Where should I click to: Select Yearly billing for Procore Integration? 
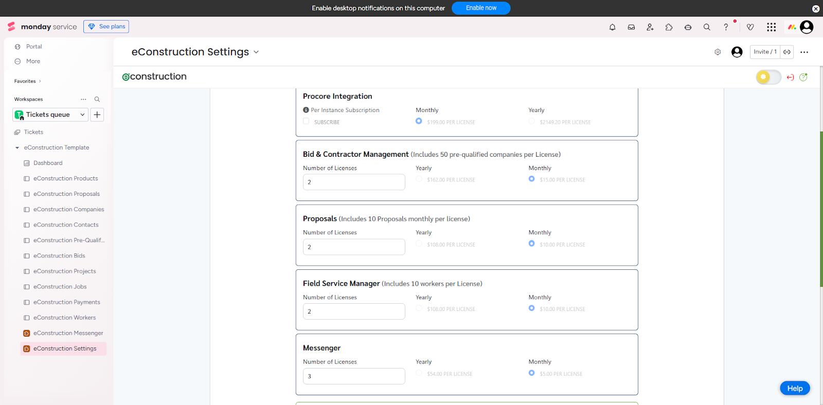click(531, 121)
